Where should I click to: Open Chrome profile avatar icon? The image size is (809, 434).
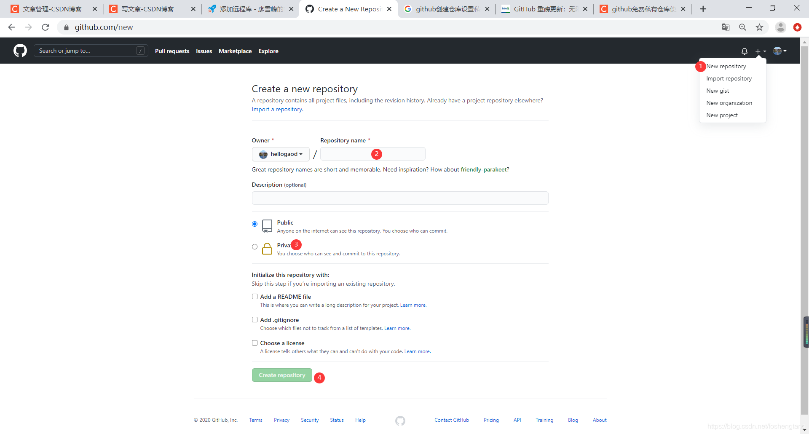click(x=780, y=27)
